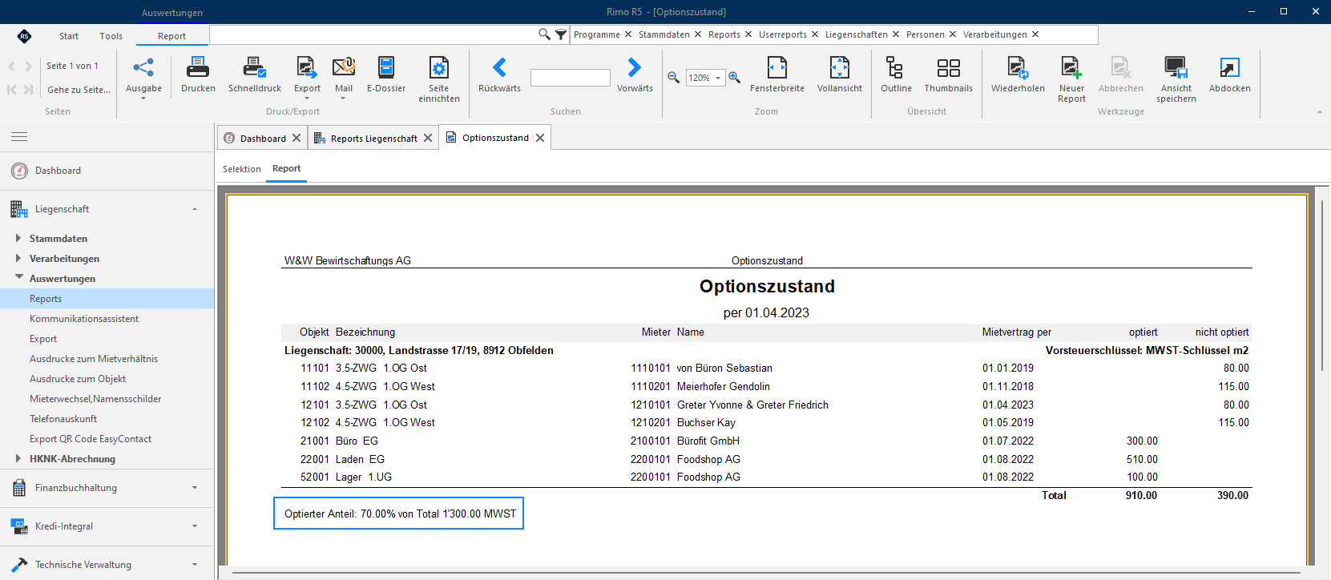Expand the Technische Verwaltung section
The width and height of the screenshot is (1331, 580).
tap(195, 565)
